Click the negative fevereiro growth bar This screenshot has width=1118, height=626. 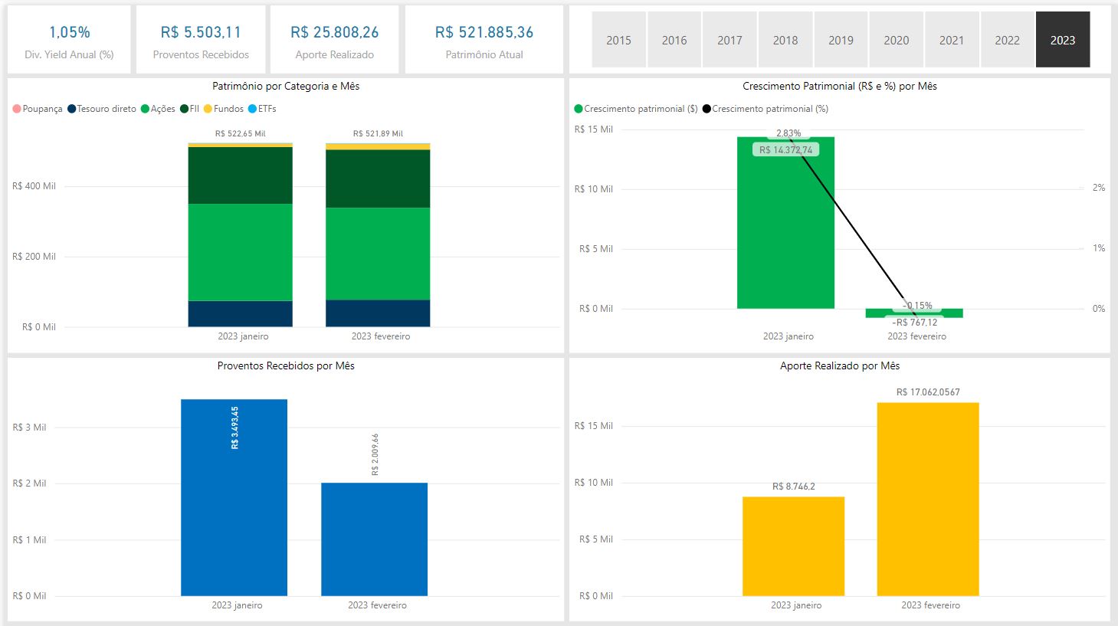[x=914, y=313]
